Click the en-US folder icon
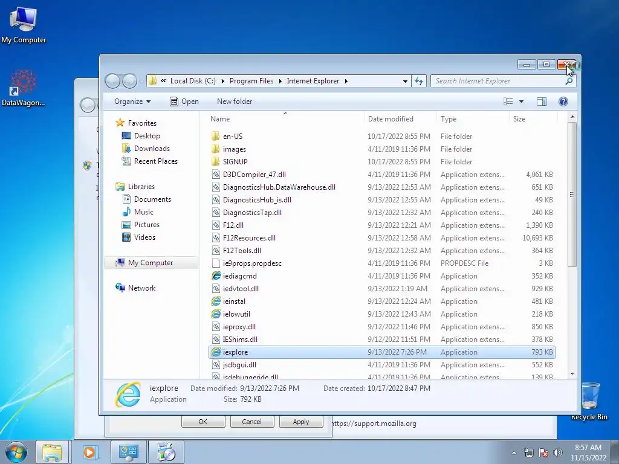 pos(216,136)
